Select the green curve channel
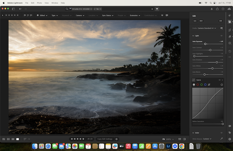 click(x=202, y=85)
